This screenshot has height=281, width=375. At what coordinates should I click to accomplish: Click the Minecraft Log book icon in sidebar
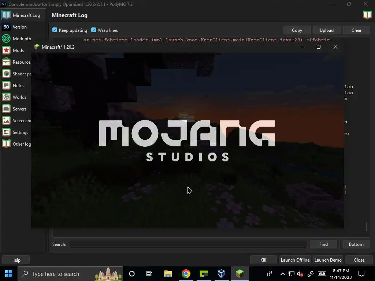click(x=6, y=15)
